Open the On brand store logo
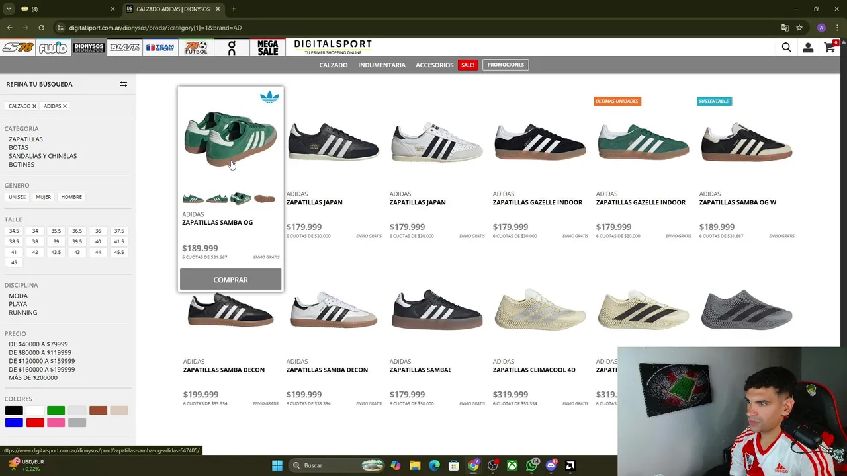 pos(232,48)
